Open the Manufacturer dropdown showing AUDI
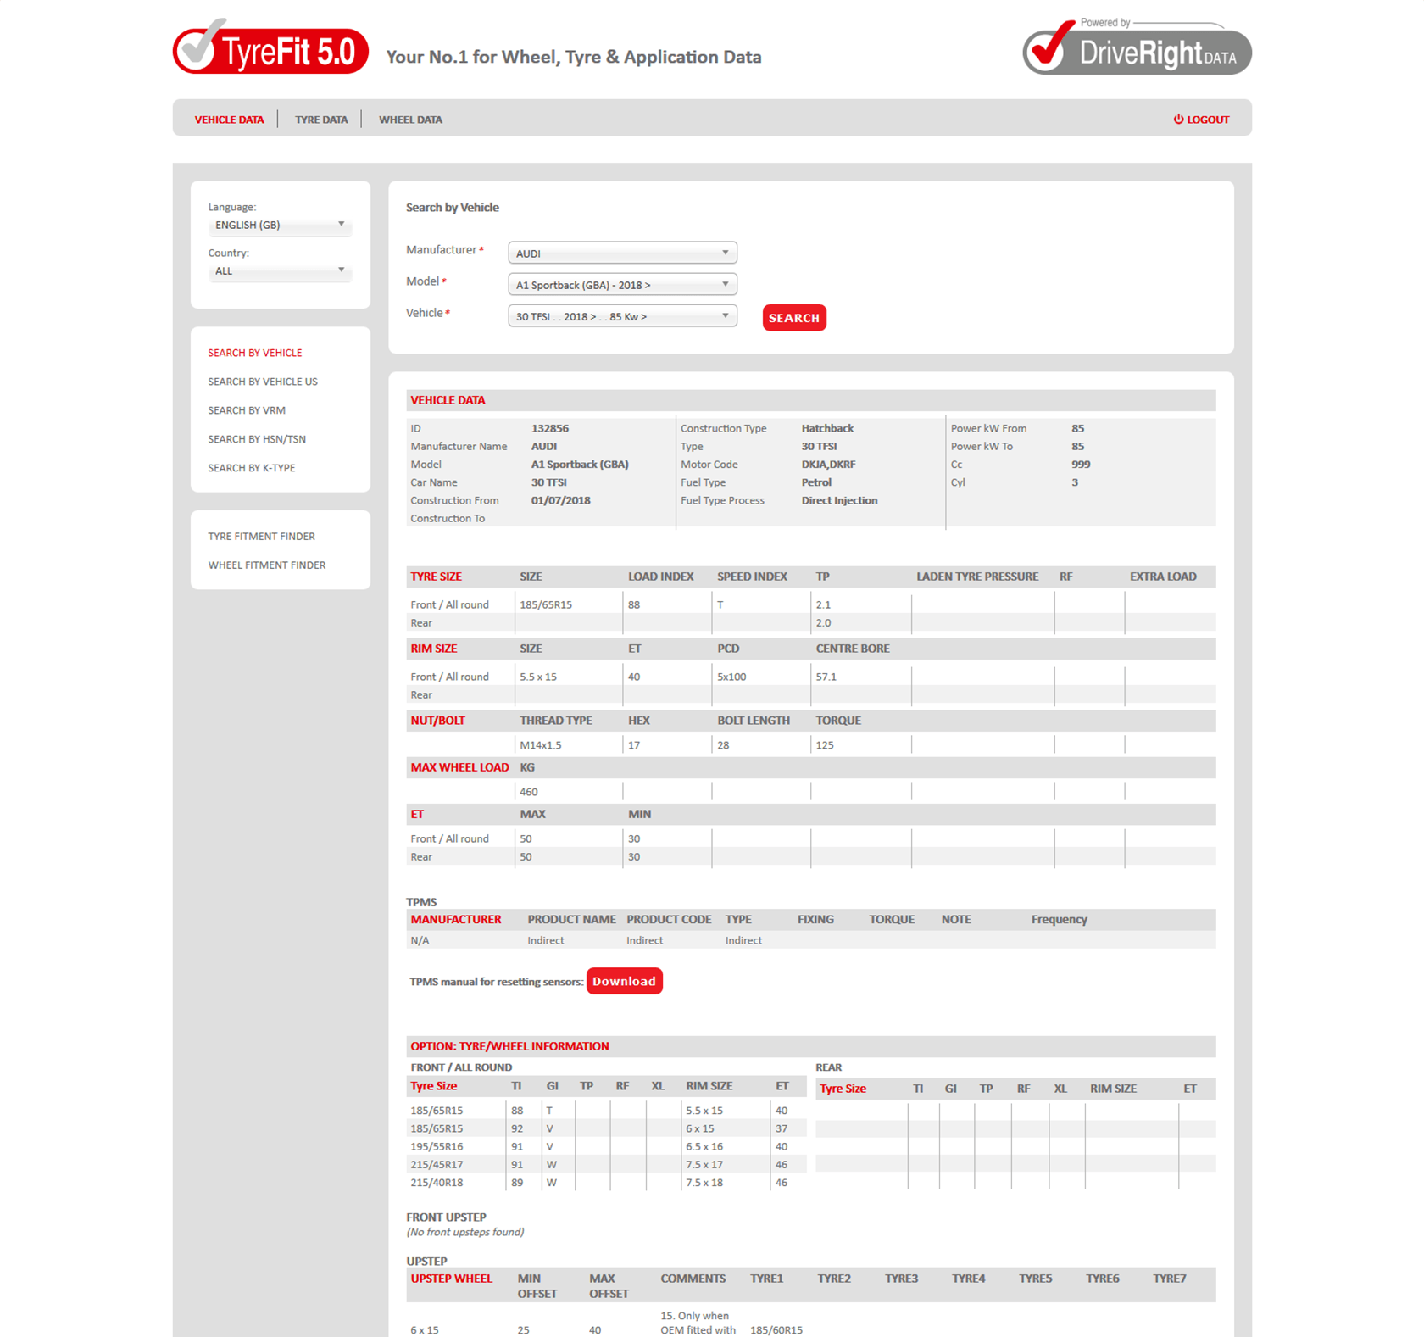 622,253
